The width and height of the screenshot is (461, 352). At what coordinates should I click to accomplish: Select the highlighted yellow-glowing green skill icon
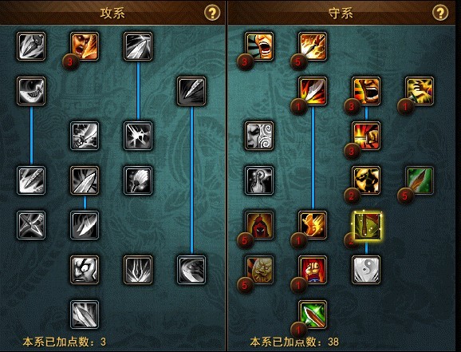(366, 225)
